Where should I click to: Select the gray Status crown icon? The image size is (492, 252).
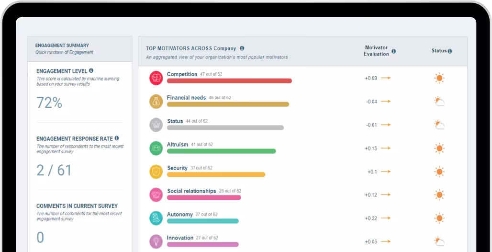click(x=156, y=125)
